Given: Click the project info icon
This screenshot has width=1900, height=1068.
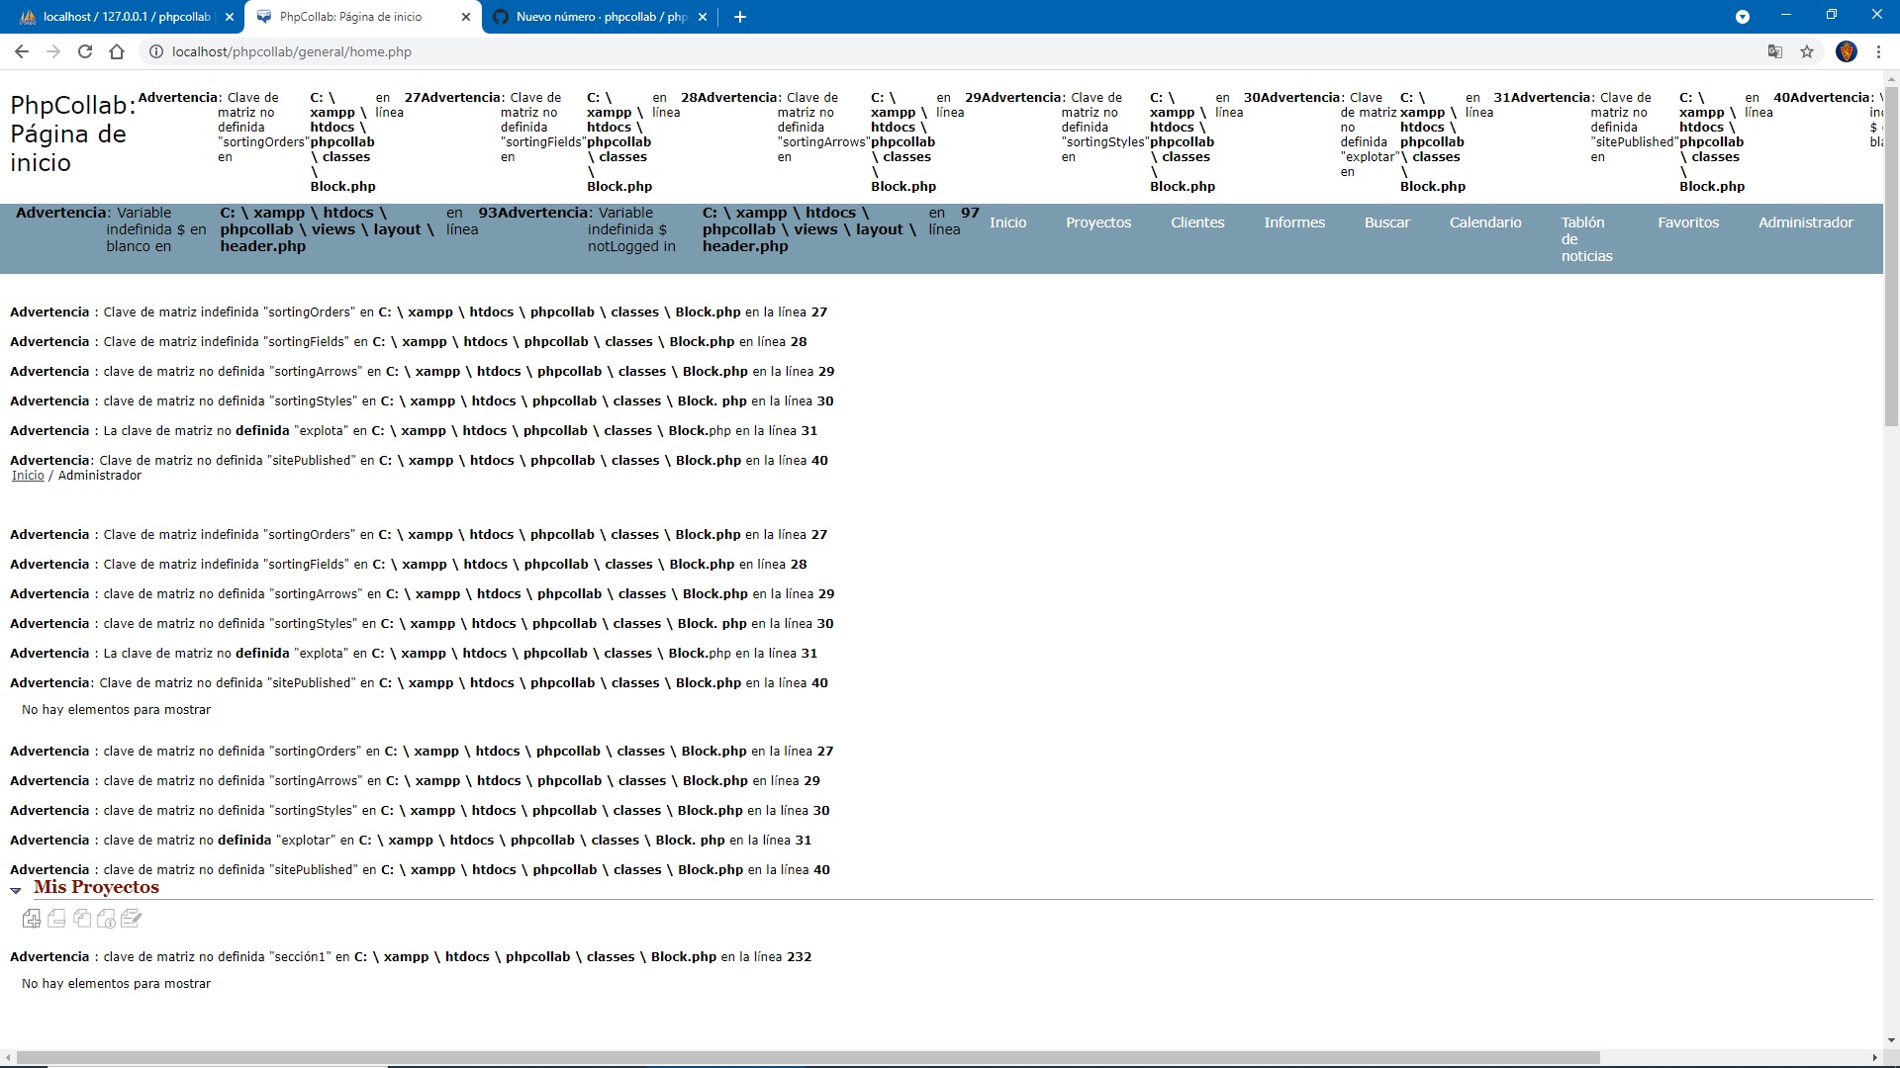Looking at the screenshot, I should [106, 919].
